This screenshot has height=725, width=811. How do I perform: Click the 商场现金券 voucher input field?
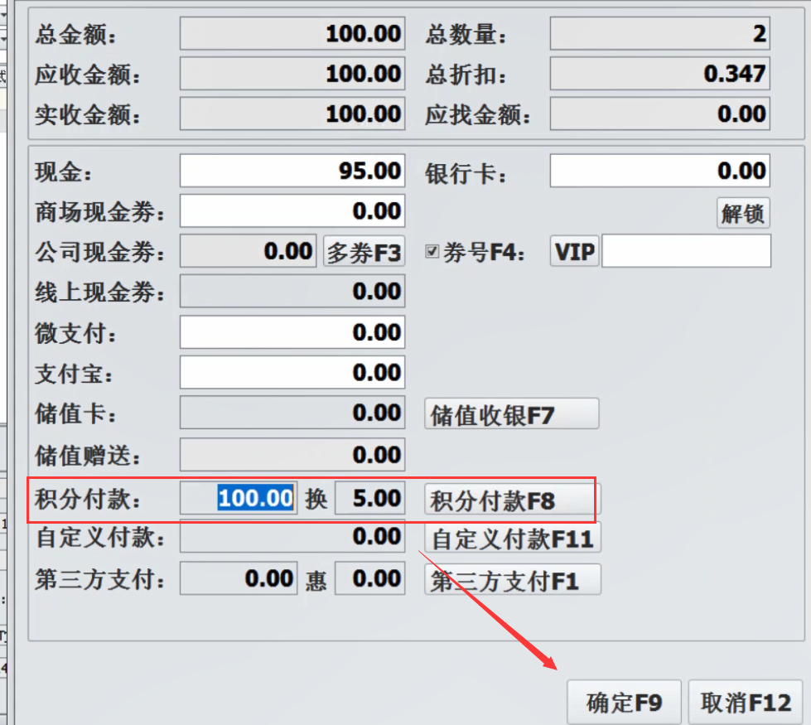tap(292, 211)
